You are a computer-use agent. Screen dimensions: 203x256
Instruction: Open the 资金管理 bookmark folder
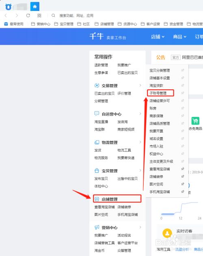coord(173,24)
